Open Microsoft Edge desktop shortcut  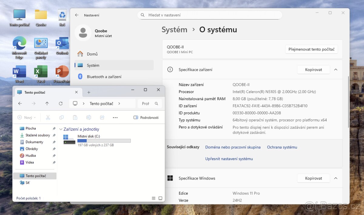[19, 44]
